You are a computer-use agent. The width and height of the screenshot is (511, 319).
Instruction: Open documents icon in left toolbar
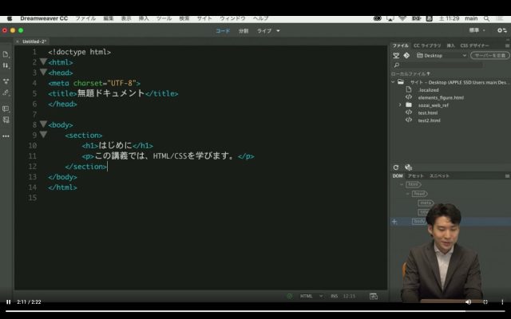(6, 54)
